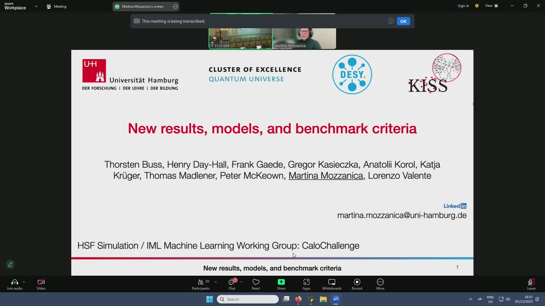Screen dimensions: 545x306
Task: Open the Participants panel
Action: point(201,282)
